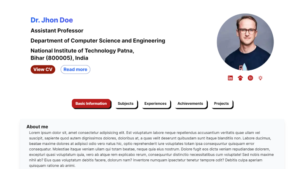Click the Read more button
304x169 pixels.
coord(75,69)
